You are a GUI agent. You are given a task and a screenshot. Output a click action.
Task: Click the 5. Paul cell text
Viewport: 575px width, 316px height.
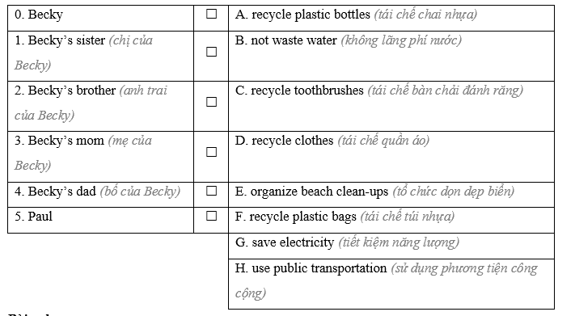(34, 217)
